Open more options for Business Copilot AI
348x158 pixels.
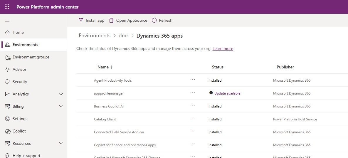point(193,105)
